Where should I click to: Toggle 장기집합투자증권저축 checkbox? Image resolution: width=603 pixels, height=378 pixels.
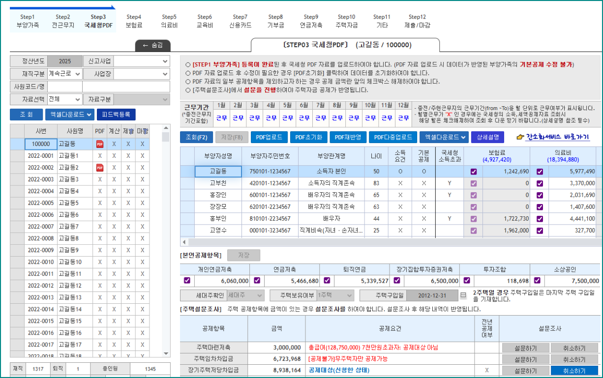397,281
